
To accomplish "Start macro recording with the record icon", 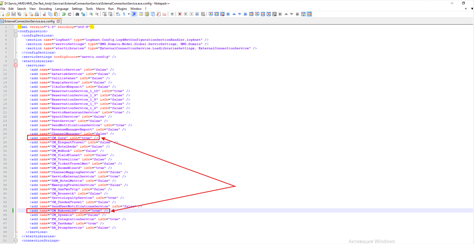I will click(x=179, y=14).
